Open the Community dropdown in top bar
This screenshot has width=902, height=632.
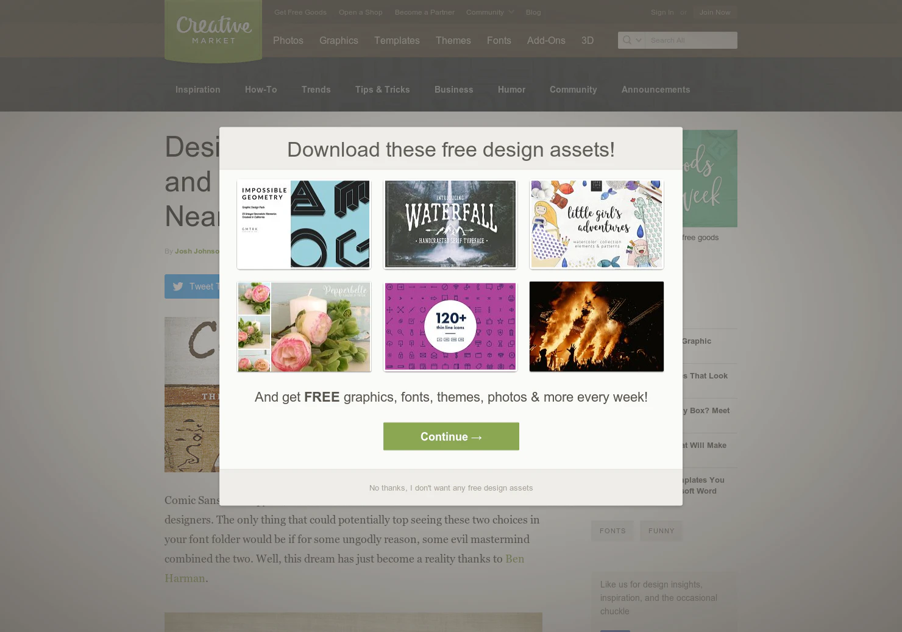(490, 12)
